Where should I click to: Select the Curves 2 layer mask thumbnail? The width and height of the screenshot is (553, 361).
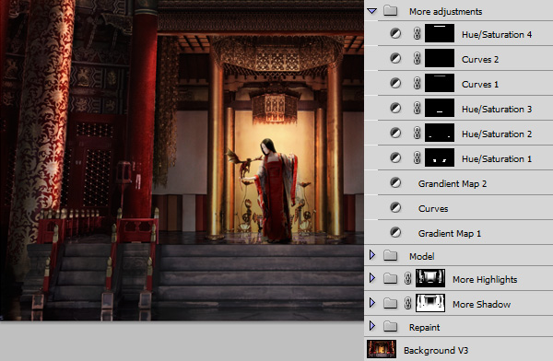[440, 58]
